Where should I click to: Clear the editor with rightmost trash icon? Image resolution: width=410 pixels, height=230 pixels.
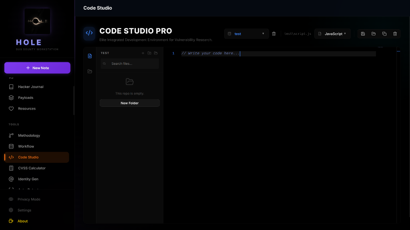pos(395,34)
